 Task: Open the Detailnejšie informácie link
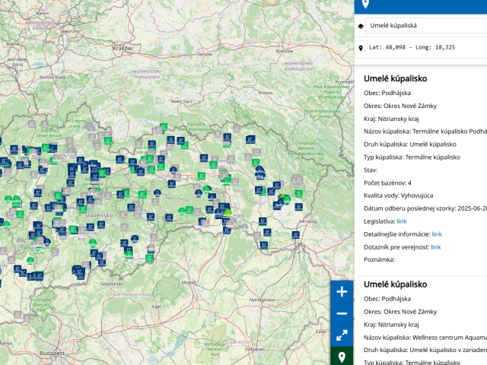(x=437, y=234)
